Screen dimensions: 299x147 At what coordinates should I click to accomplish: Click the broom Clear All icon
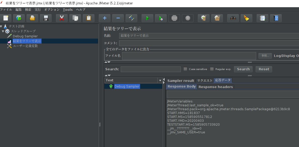coord(246,18)
